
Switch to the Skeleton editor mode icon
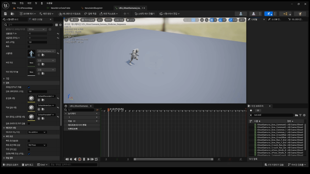(241, 13)
